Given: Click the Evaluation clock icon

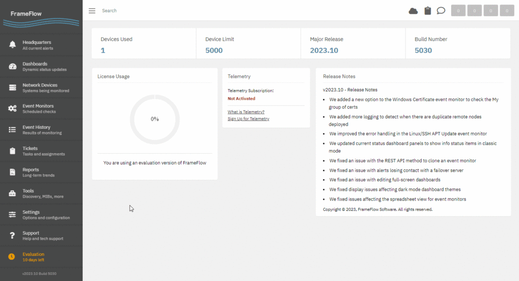Looking at the screenshot, I should (x=12, y=257).
